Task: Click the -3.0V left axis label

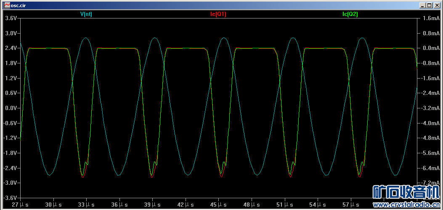Action: [11, 183]
